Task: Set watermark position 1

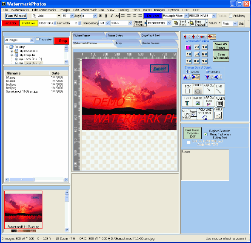Action: click(188, 47)
